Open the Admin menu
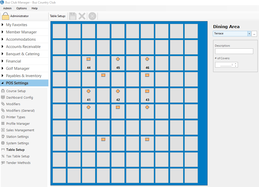This screenshot has width=259, height=187. 7,8
